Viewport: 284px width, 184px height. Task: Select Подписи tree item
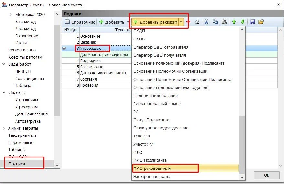coord(17,164)
